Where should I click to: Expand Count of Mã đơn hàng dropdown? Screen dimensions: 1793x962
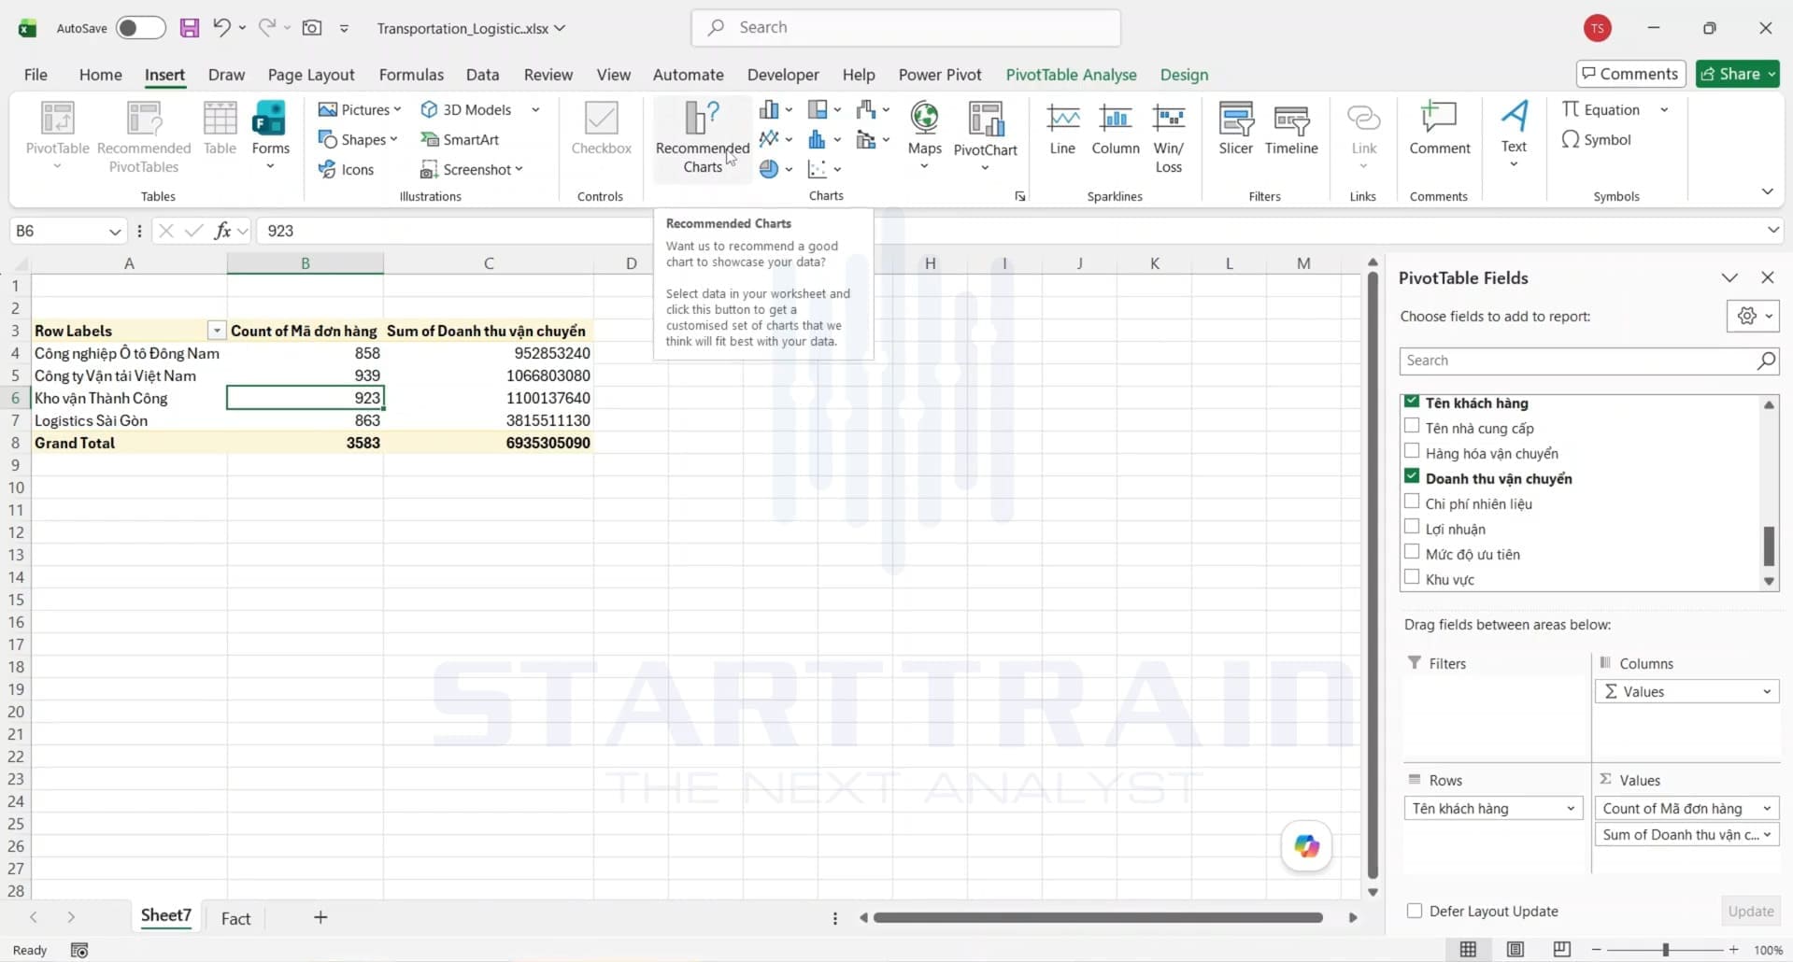pos(1767,808)
